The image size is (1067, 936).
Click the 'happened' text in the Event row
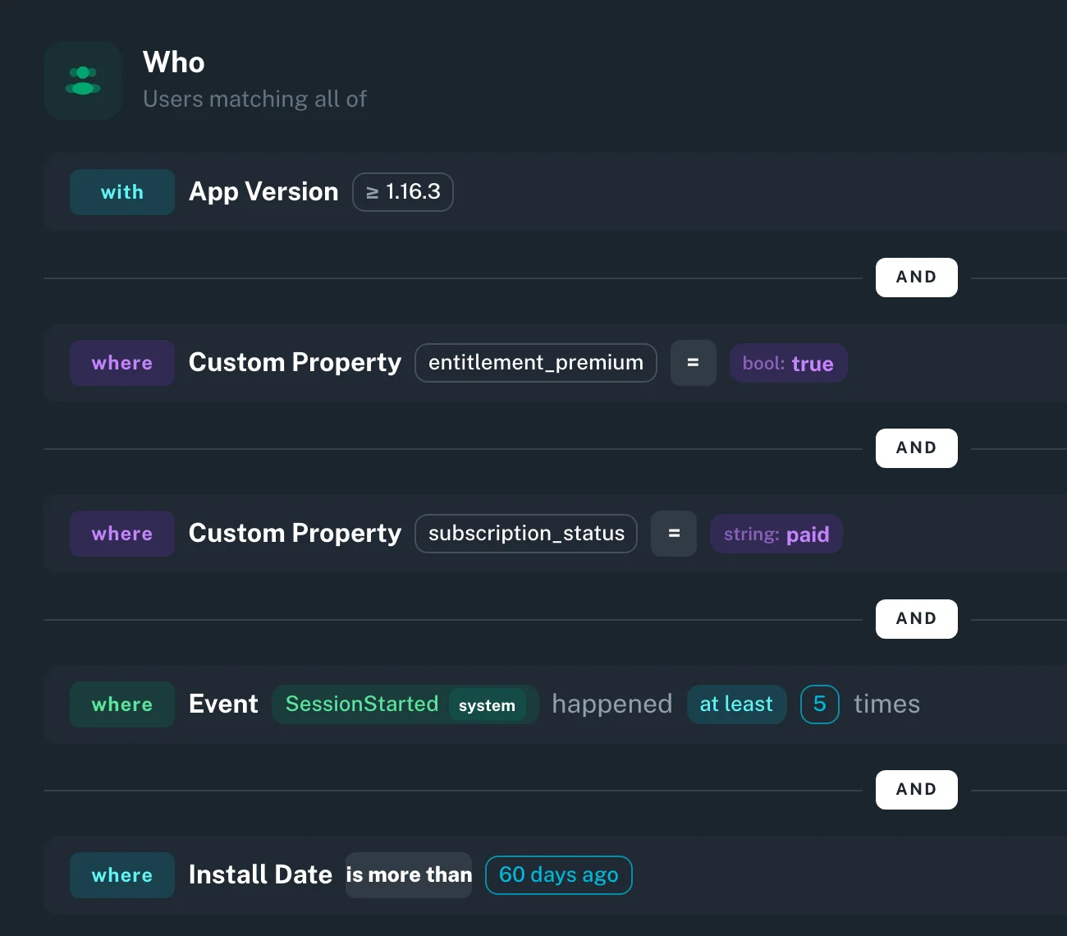tap(612, 704)
